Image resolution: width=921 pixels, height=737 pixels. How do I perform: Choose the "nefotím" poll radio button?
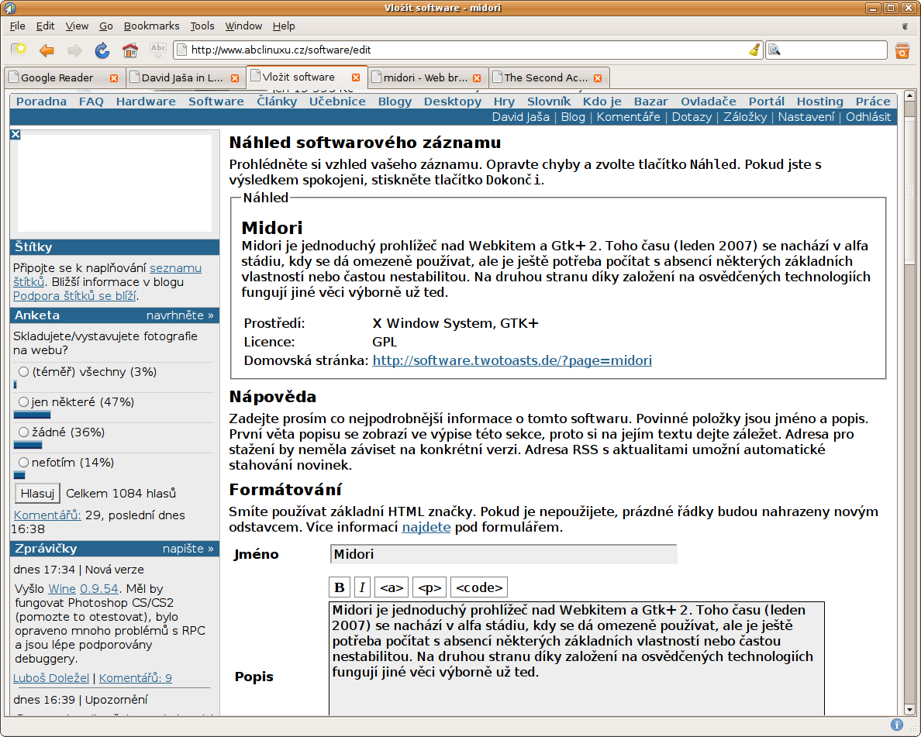[x=23, y=463]
